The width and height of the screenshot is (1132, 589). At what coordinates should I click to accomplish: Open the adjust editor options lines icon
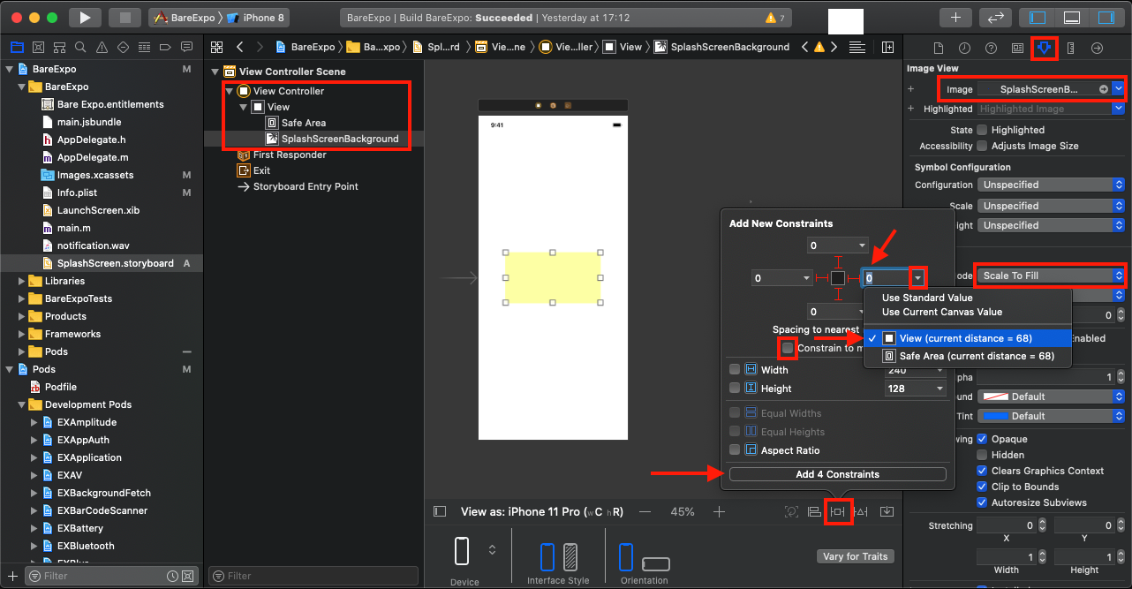(x=856, y=47)
